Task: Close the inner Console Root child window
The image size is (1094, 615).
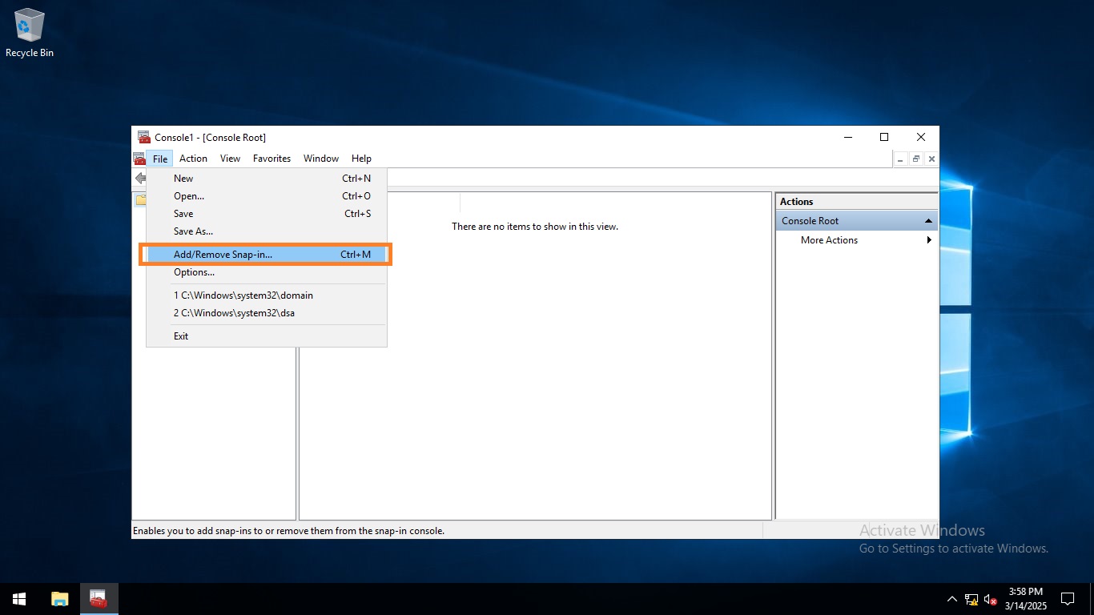Action: [x=931, y=159]
